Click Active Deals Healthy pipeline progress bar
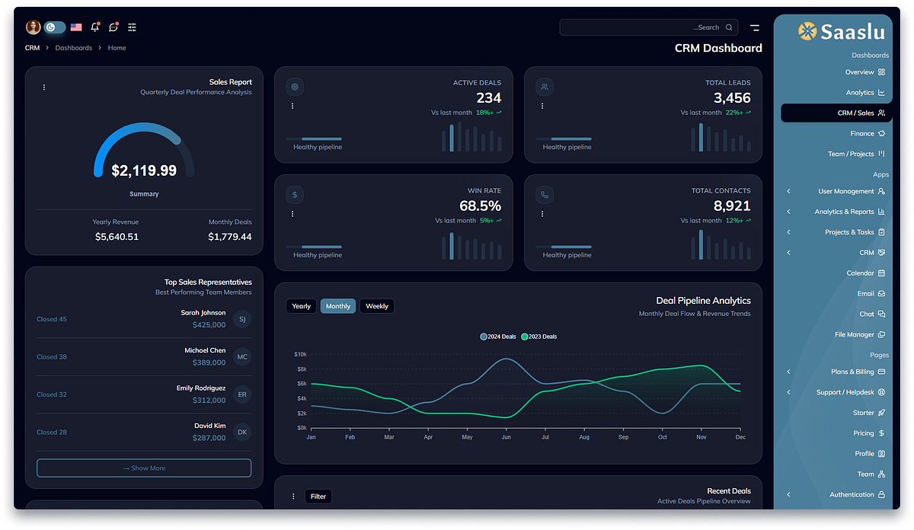This screenshot has height=530, width=914. pos(314,139)
